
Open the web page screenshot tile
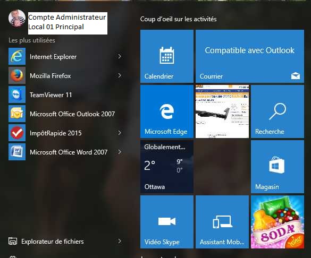click(222, 111)
